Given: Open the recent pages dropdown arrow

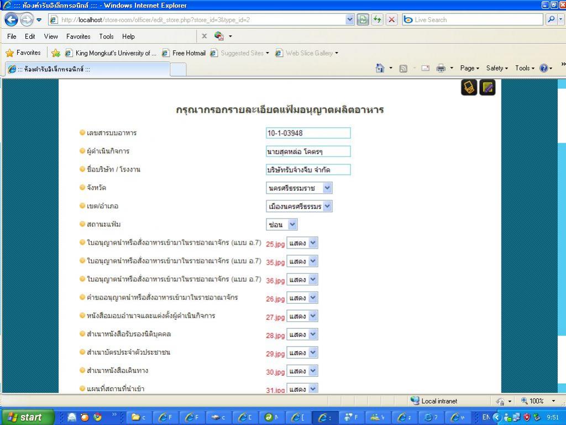Looking at the screenshot, I should (39, 20).
